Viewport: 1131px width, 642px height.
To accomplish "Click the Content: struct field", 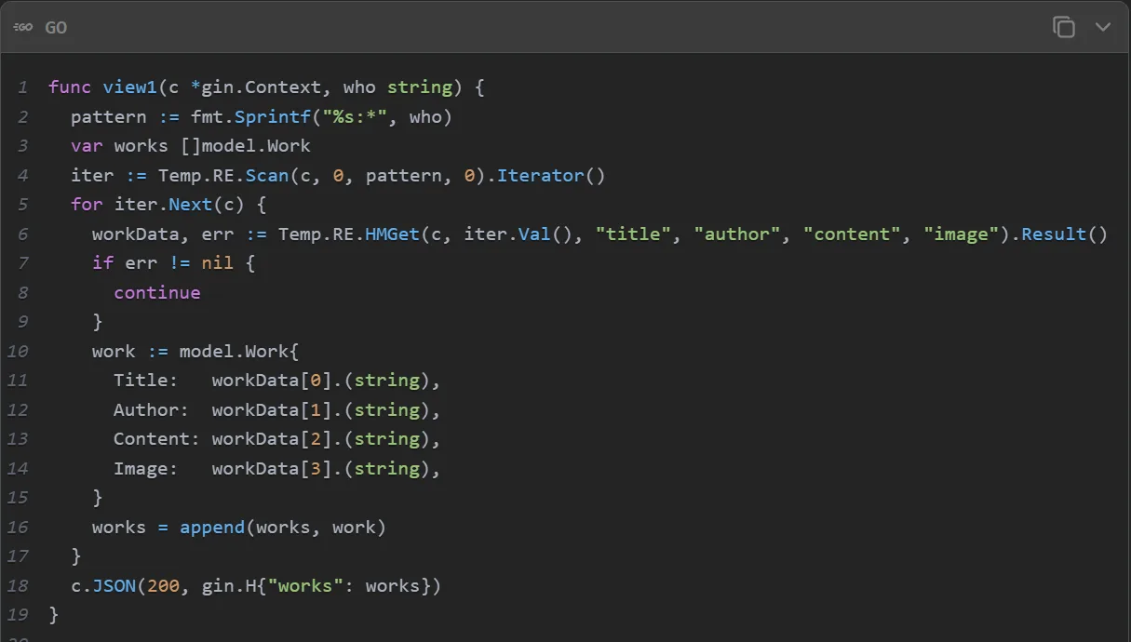I will (x=157, y=439).
